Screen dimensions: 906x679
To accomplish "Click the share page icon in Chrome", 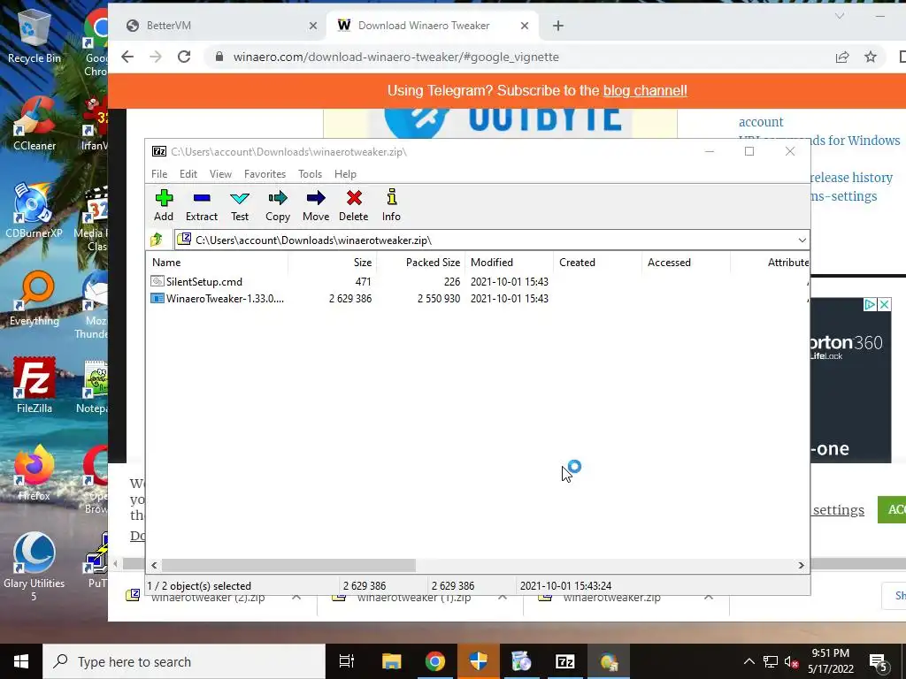I will coord(842,57).
